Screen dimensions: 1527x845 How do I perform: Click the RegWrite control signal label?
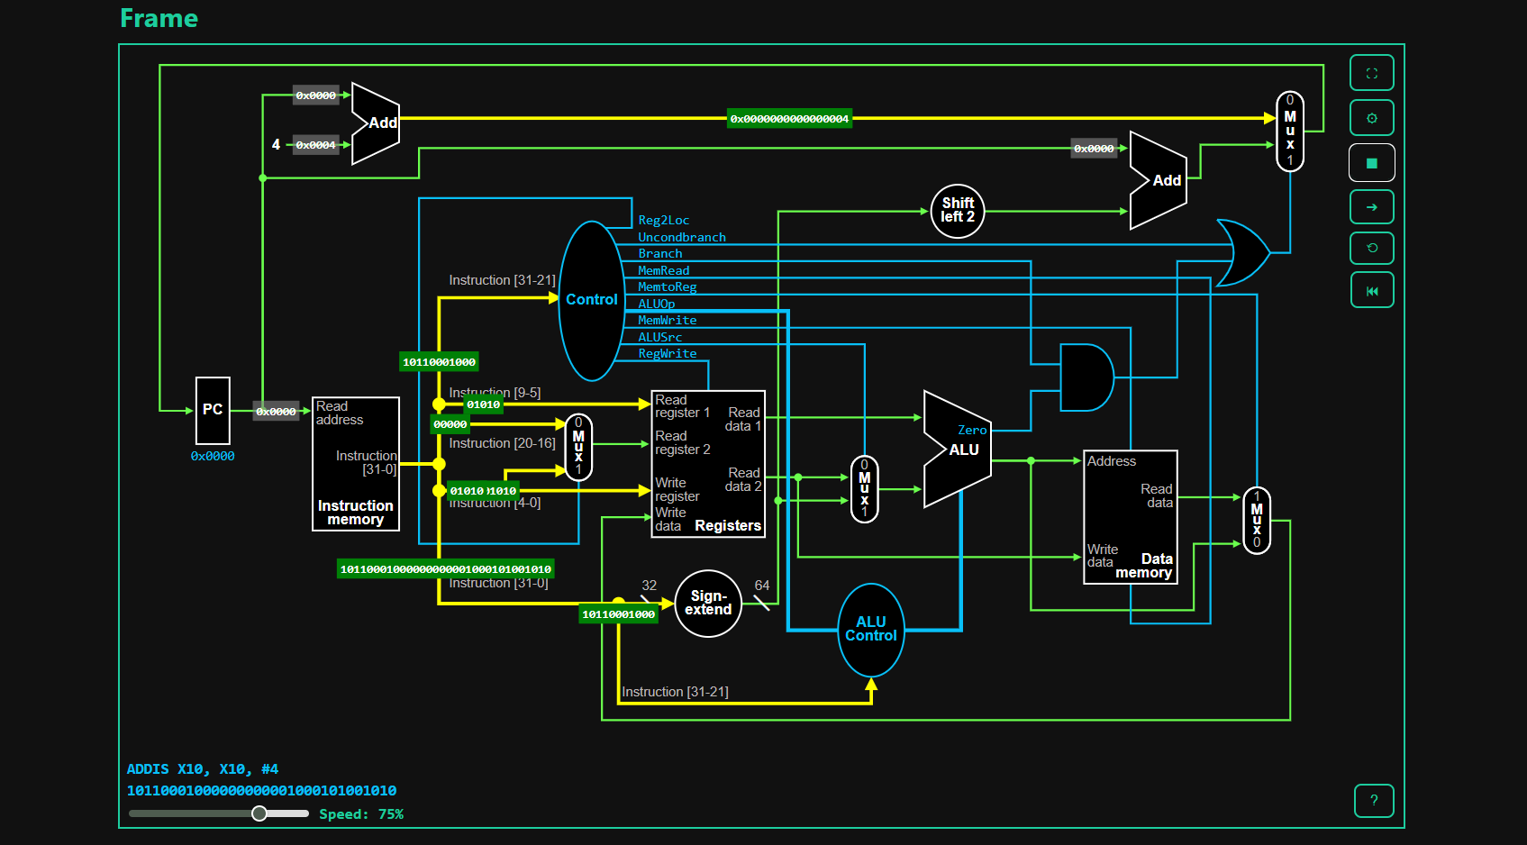pos(668,353)
